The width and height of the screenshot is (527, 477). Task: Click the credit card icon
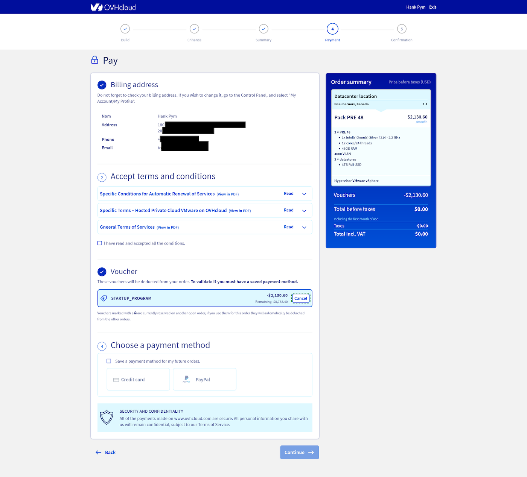point(116,380)
